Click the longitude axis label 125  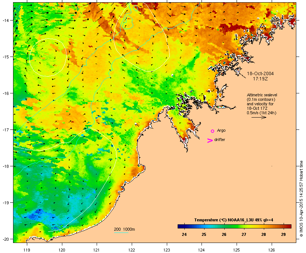pyautogui.click(x=237, y=250)
